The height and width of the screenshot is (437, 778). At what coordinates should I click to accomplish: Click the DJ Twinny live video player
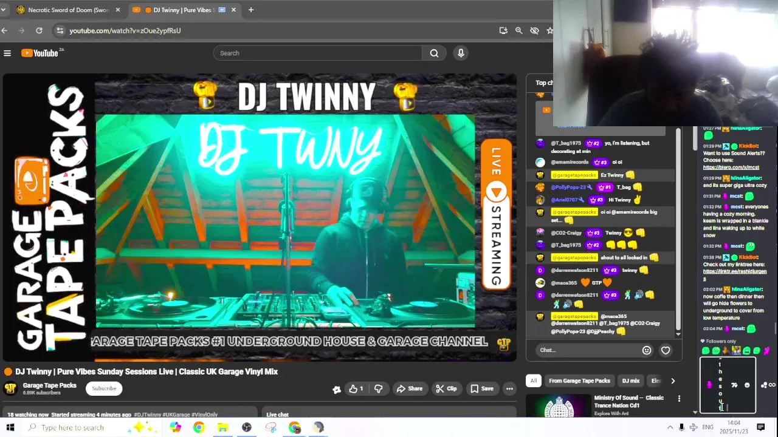pos(259,217)
